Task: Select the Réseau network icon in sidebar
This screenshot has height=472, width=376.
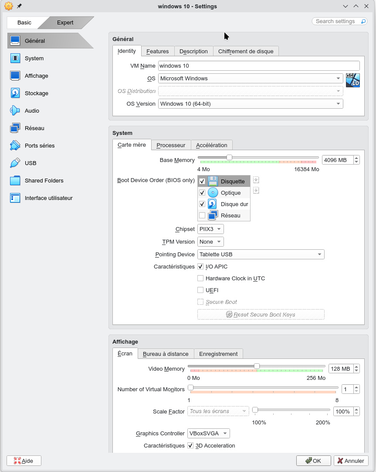Action: tap(15, 128)
